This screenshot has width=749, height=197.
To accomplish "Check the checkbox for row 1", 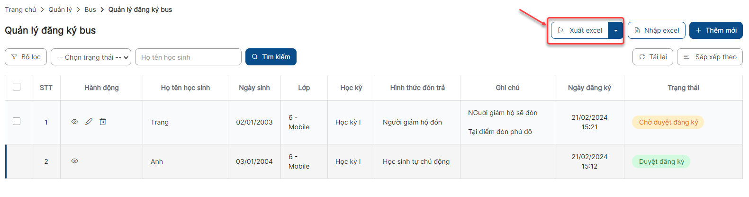I will point(17,121).
